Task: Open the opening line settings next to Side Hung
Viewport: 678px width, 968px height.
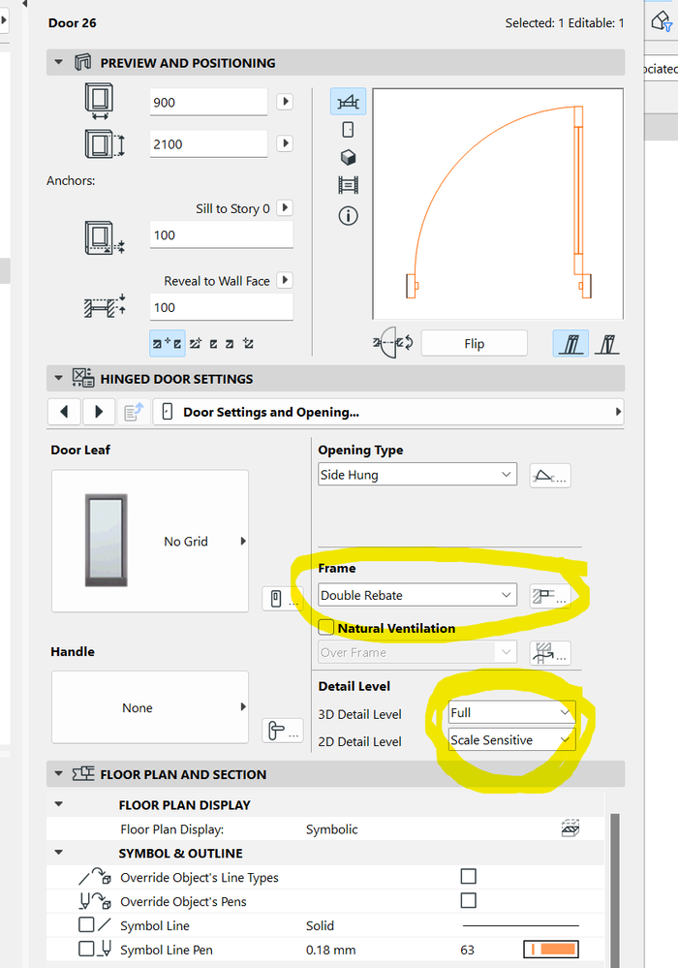Action: click(550, 476)
